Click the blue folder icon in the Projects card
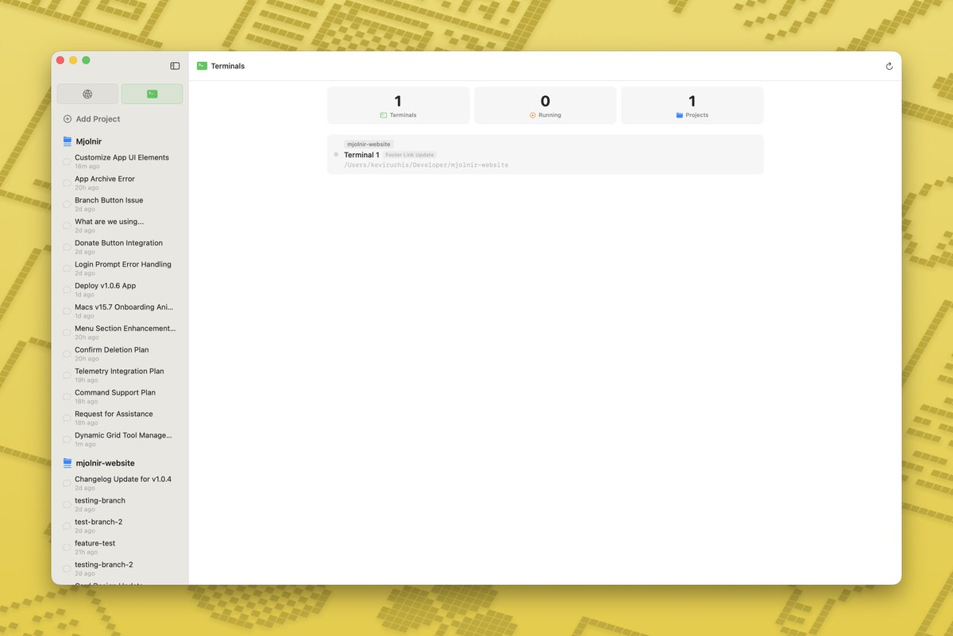The width and height of the screenshot is (953, 636). [x=679, y=115]
